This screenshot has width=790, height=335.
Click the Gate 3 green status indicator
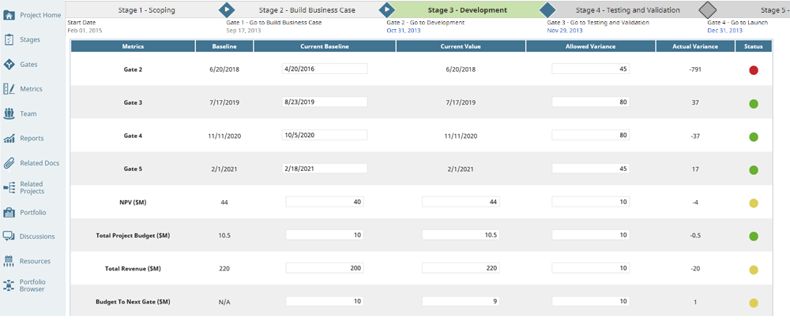coord(753,104)
